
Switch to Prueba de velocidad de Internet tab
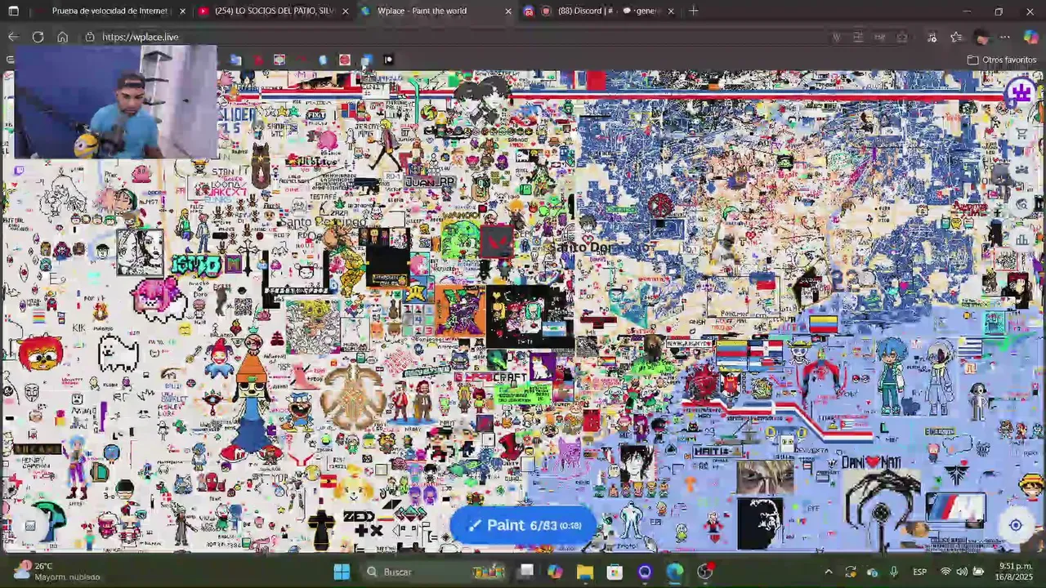click(x=110, y=11)
